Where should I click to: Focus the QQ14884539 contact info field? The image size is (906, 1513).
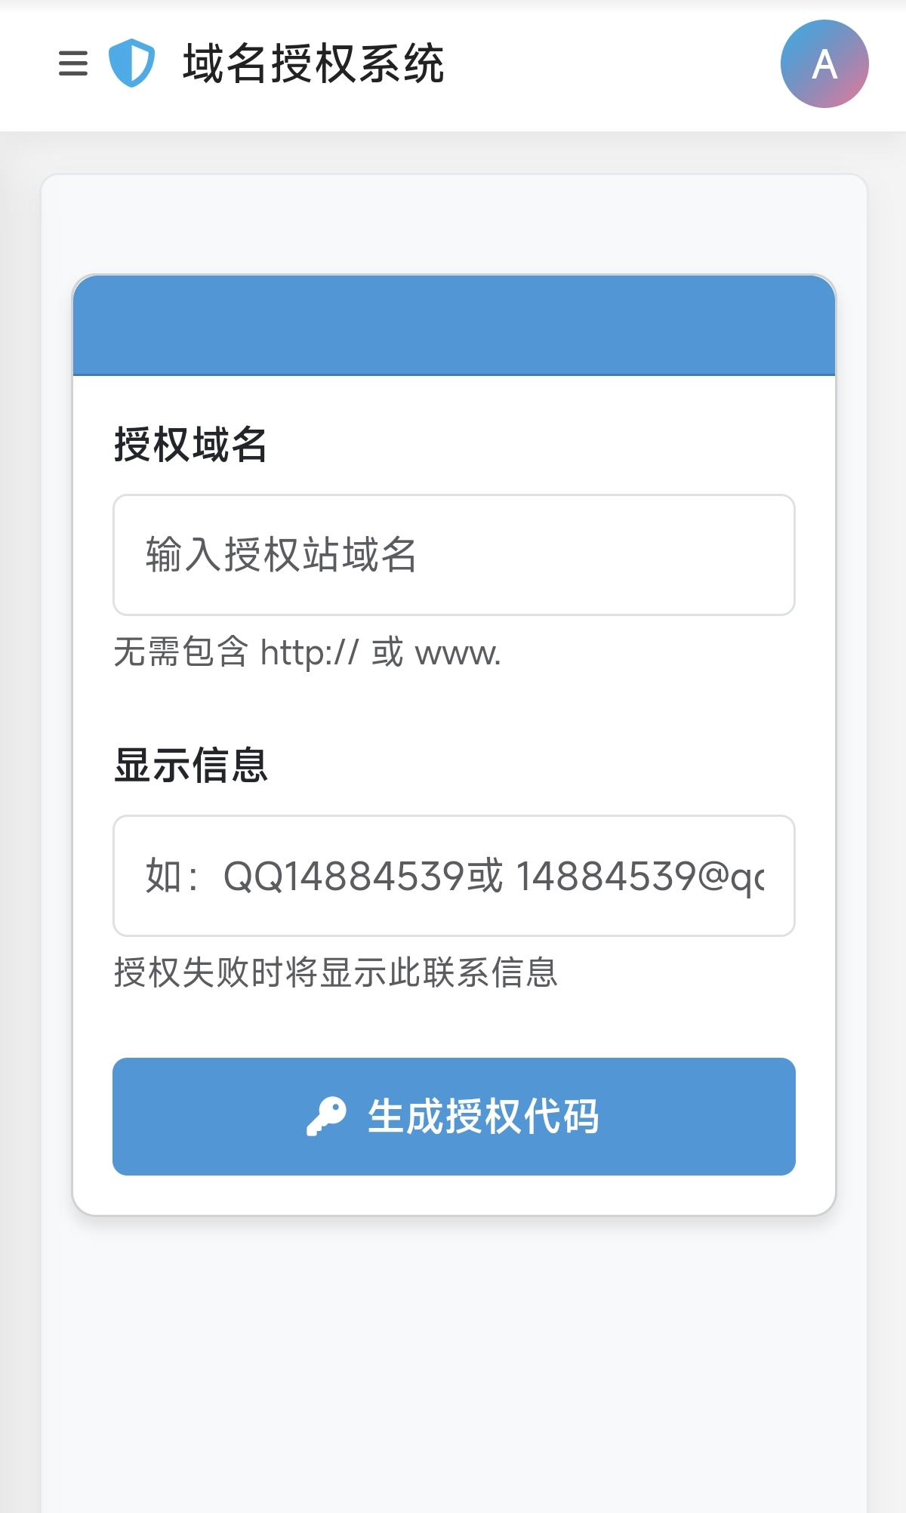pos(454,876)
